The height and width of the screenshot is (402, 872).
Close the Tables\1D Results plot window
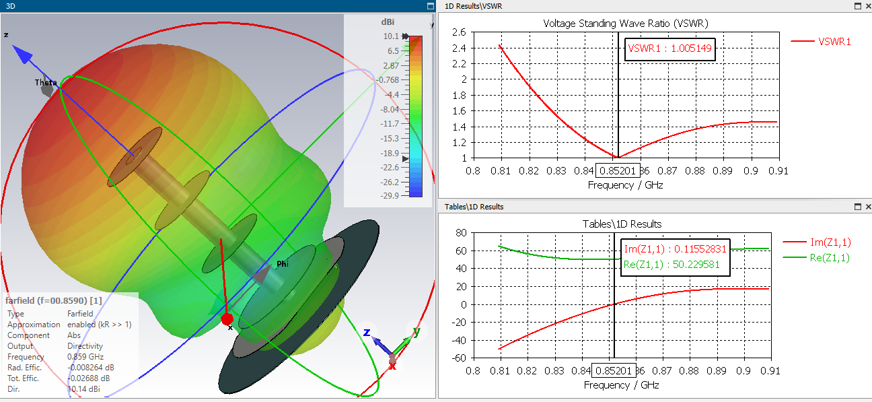867,206
